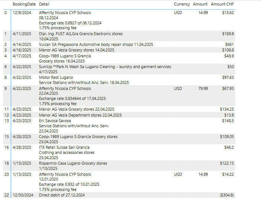Select the Currency column header
Screen dimensions: 262x205
click(182, 4)
